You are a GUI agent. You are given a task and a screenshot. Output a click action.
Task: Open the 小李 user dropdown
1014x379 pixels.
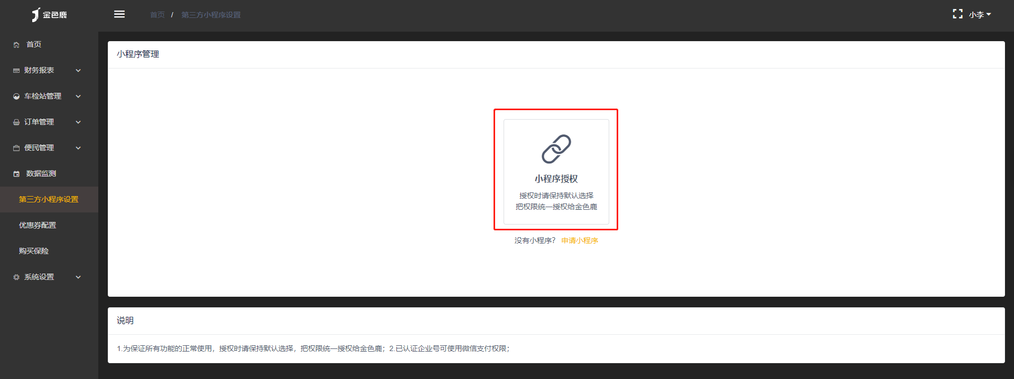tap(980, 15)
